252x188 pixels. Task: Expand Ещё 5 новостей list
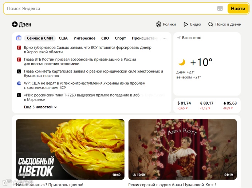click(x=40, y=107)
